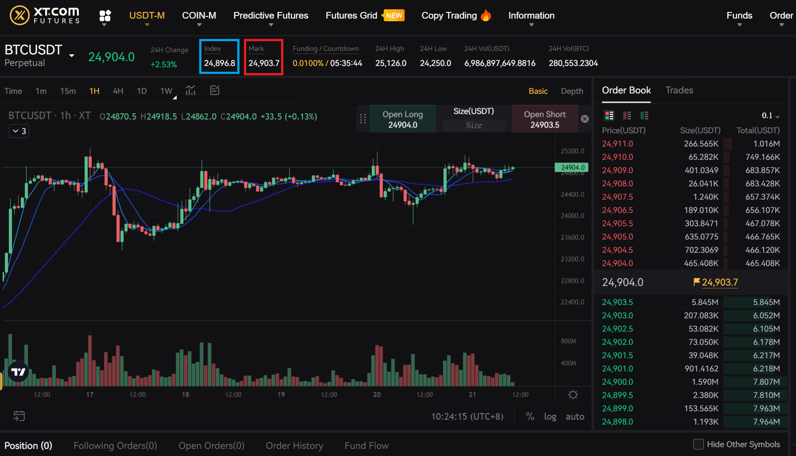This screenshot has height=456, width=796.
Task: Open the Order History tab
Action: (x=294, y=446)
